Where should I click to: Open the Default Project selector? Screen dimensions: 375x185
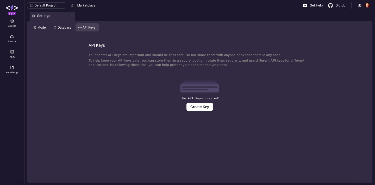pyautogui.click(x=47, y=5)
